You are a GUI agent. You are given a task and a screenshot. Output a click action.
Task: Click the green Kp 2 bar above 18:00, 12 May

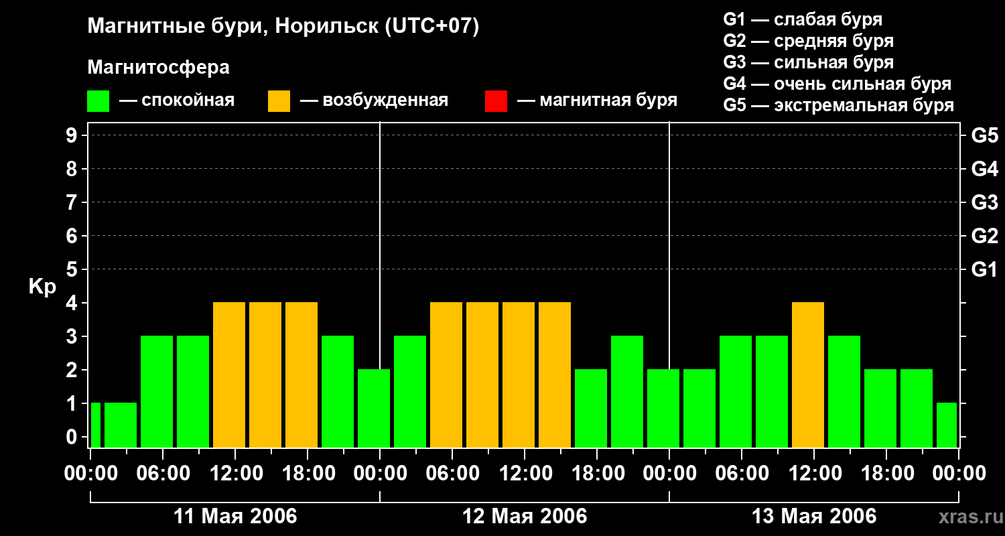tap(591, 409)
